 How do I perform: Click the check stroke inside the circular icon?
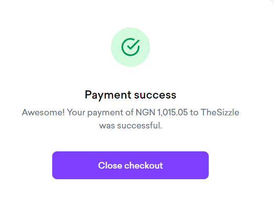tap(131, 47)
